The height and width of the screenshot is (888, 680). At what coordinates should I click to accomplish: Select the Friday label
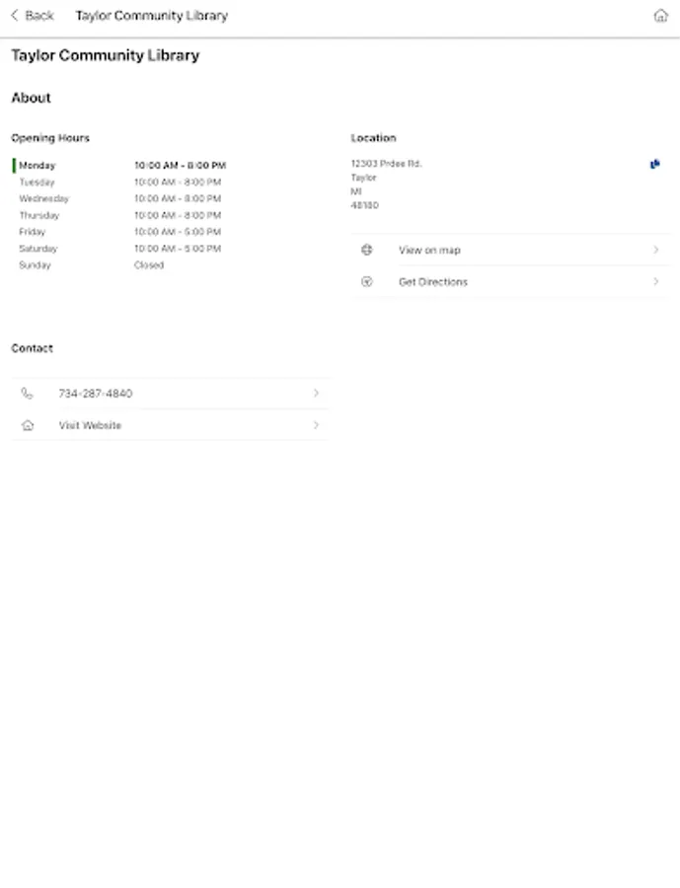pos(32,232)
